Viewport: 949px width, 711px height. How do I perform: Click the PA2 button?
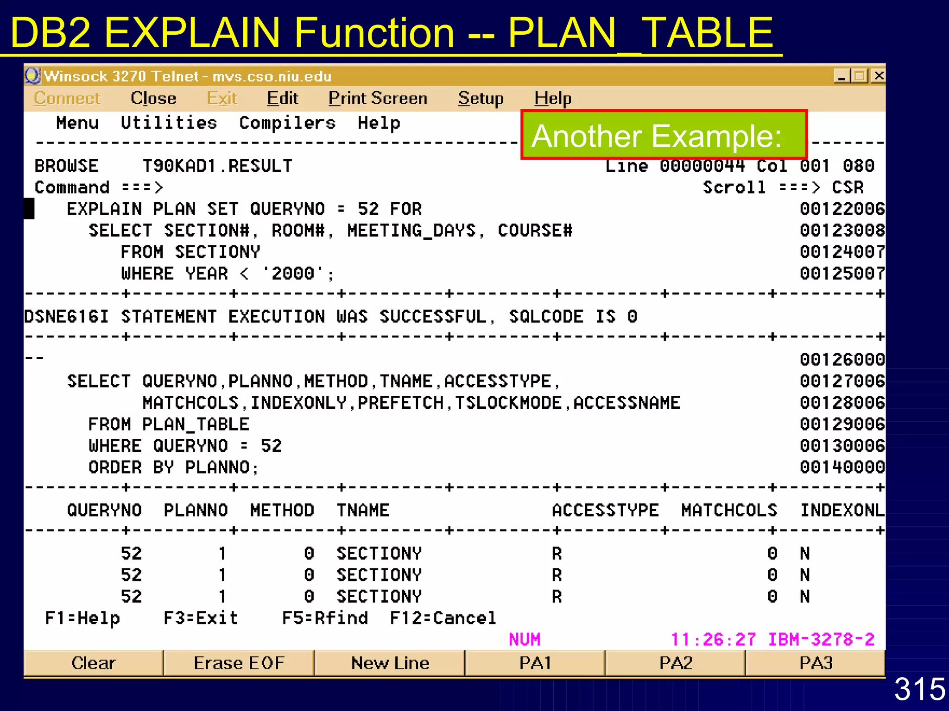(675, 663)
